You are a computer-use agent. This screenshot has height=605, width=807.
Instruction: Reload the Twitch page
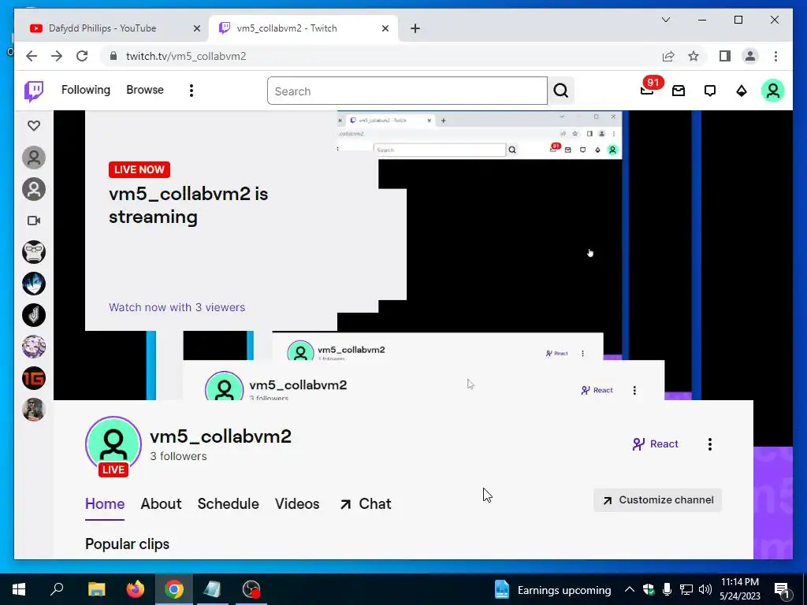(x=82, y=56)
